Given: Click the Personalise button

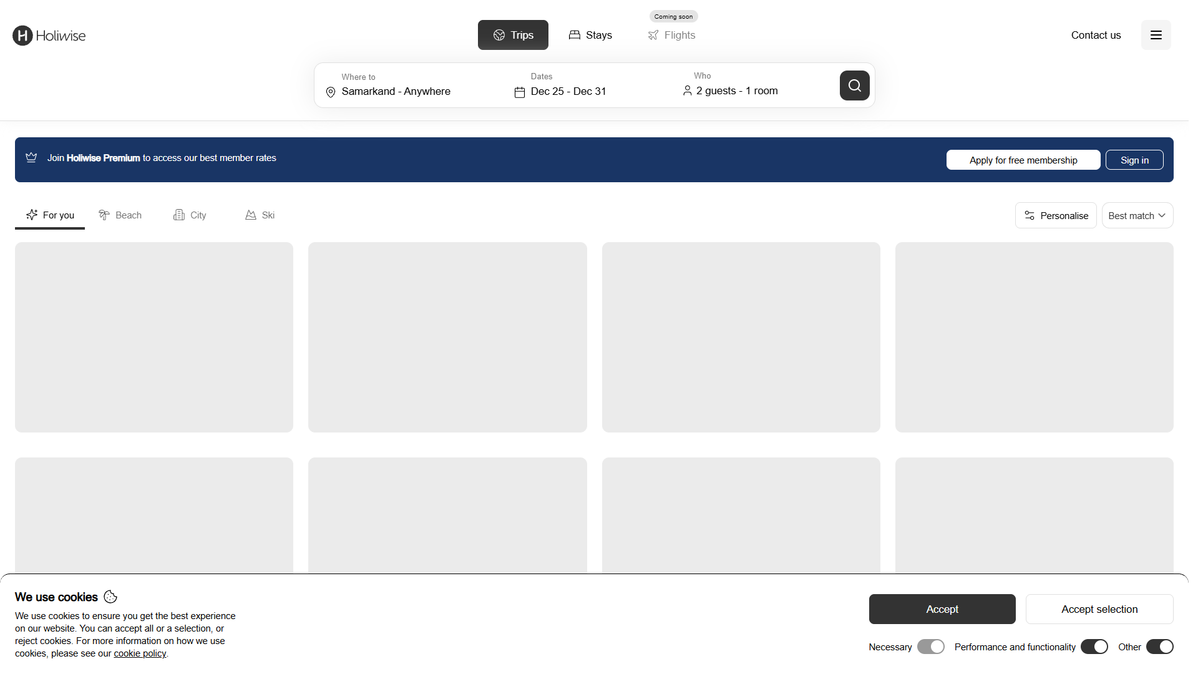Looking at the screenshot, I should click(x=1056, y=215).
